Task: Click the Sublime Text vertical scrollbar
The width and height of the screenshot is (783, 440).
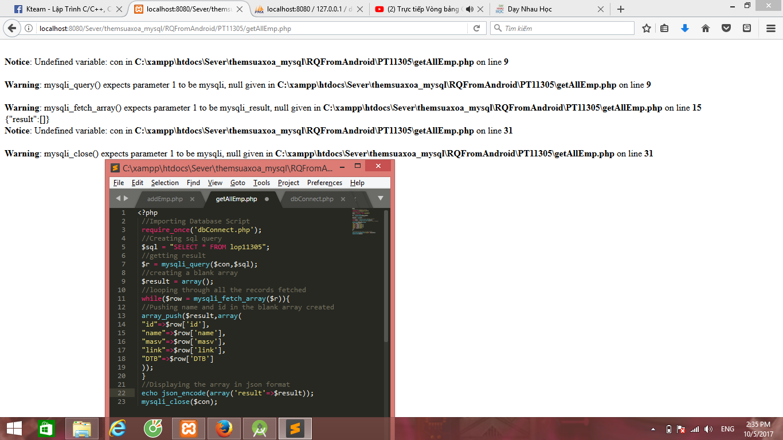Action: (x=386, y=275)
